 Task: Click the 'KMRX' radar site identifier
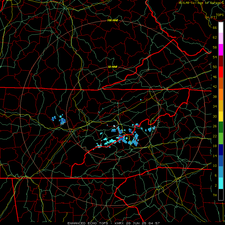click(x=119, y=223)
